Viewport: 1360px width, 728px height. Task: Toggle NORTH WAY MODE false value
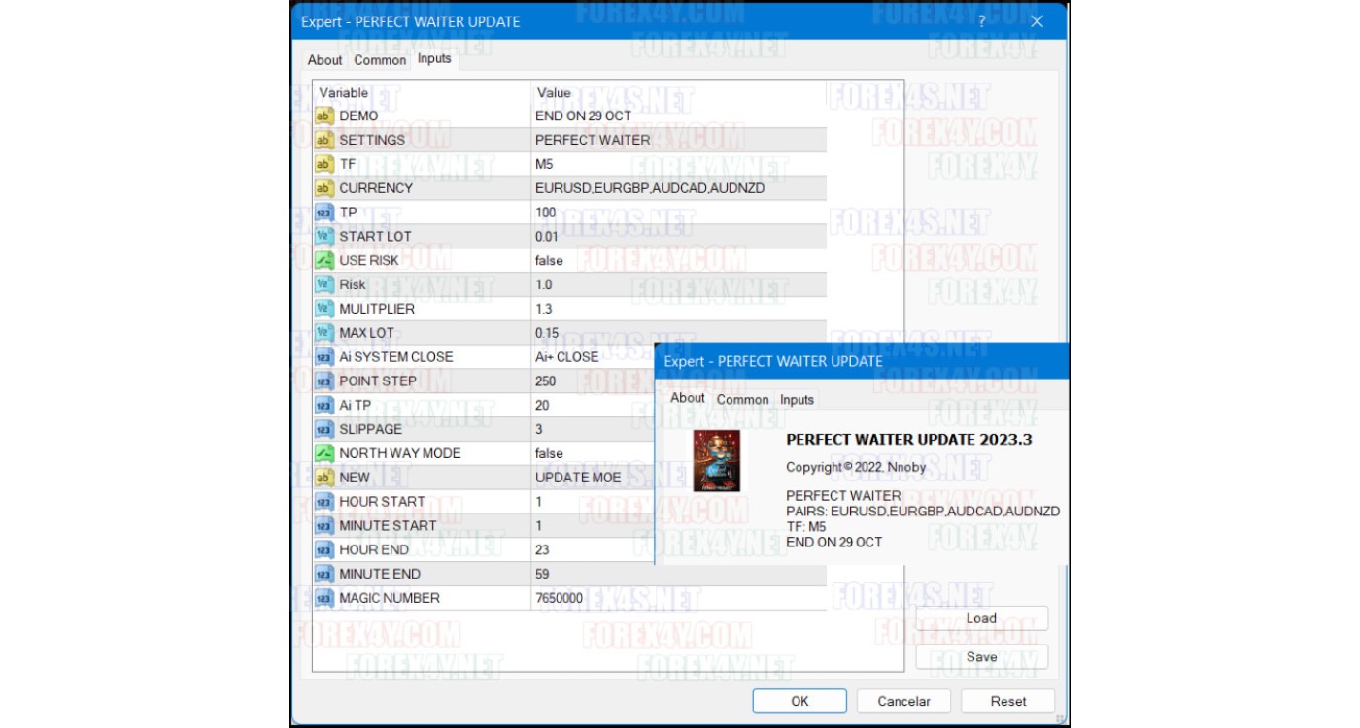coord(550,453)
